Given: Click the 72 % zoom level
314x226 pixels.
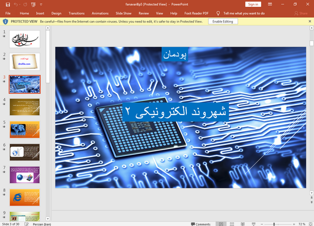Looking at the screenshot, I should [302, 224].
